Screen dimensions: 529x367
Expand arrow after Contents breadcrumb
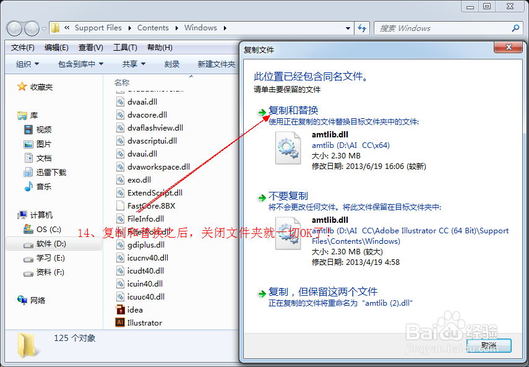176,28
